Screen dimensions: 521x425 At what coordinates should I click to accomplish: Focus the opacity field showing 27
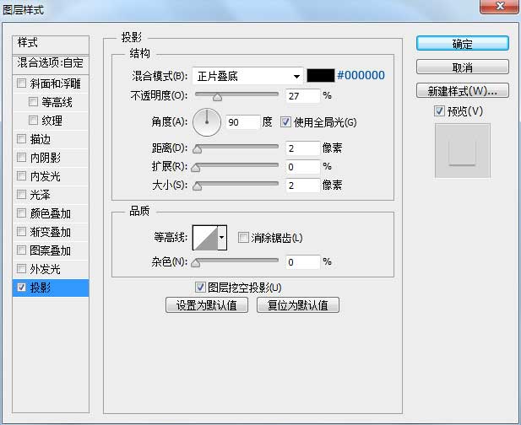click(302, 96)
